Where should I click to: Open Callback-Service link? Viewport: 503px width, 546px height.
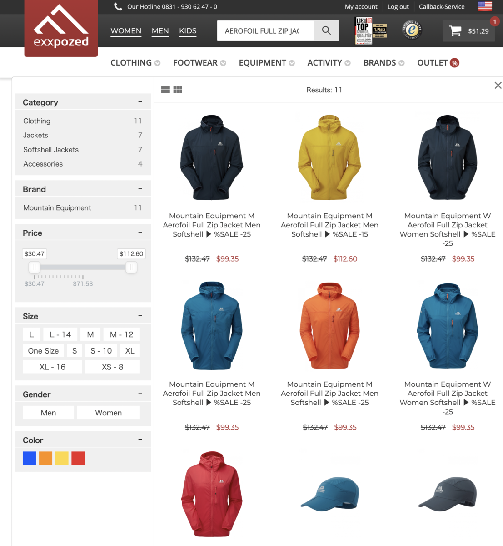tap(442, 7)
